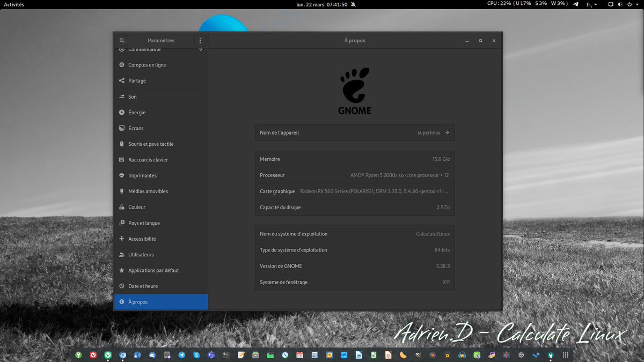The height and width of the screenshot is (362, 644).
Task: Open Skype from the dock
Action: pyautogui.click(x=196, y=355)
